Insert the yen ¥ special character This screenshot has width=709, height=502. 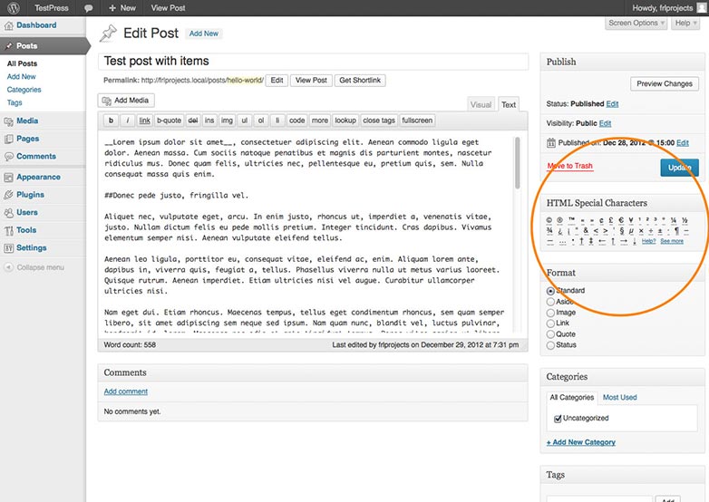(x=631, y=220)
